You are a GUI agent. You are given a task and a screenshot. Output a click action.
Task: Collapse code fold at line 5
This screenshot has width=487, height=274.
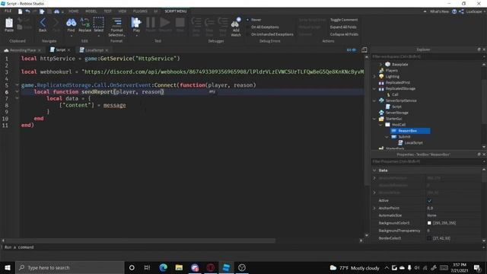click(17, 84)
